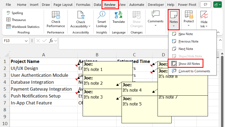Select the Review tab
Screen dimensions: 225x127
coord(110,5)
